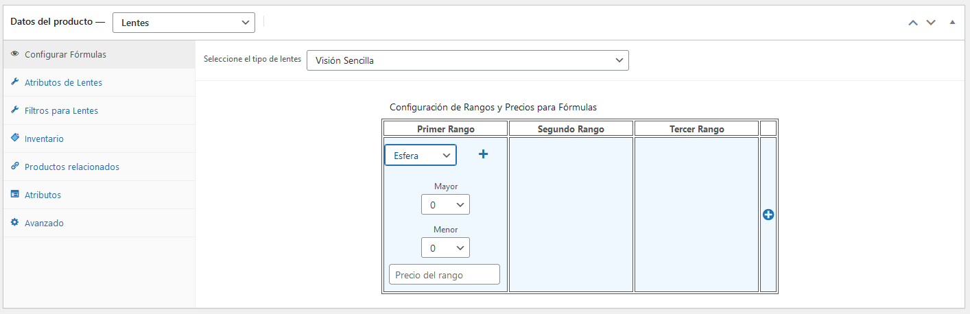Image resolution: width=970 pixels, height=314 pixels.
Task: Open the Avanzado tab
Action: pos(99,223)
